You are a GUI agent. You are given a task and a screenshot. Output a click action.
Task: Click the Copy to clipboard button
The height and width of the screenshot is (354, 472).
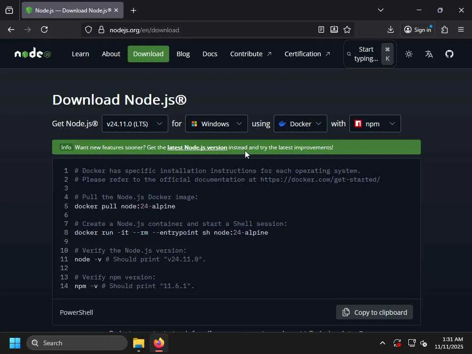(x=374, y=313)
